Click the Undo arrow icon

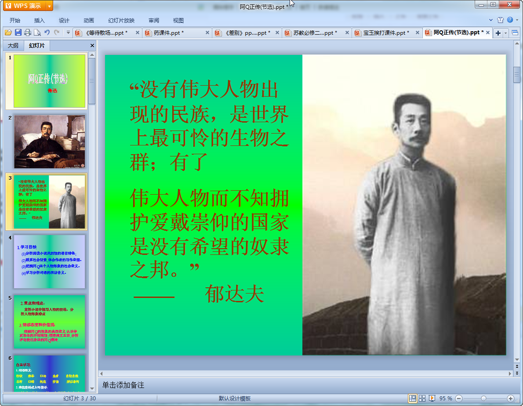(47, 33)
